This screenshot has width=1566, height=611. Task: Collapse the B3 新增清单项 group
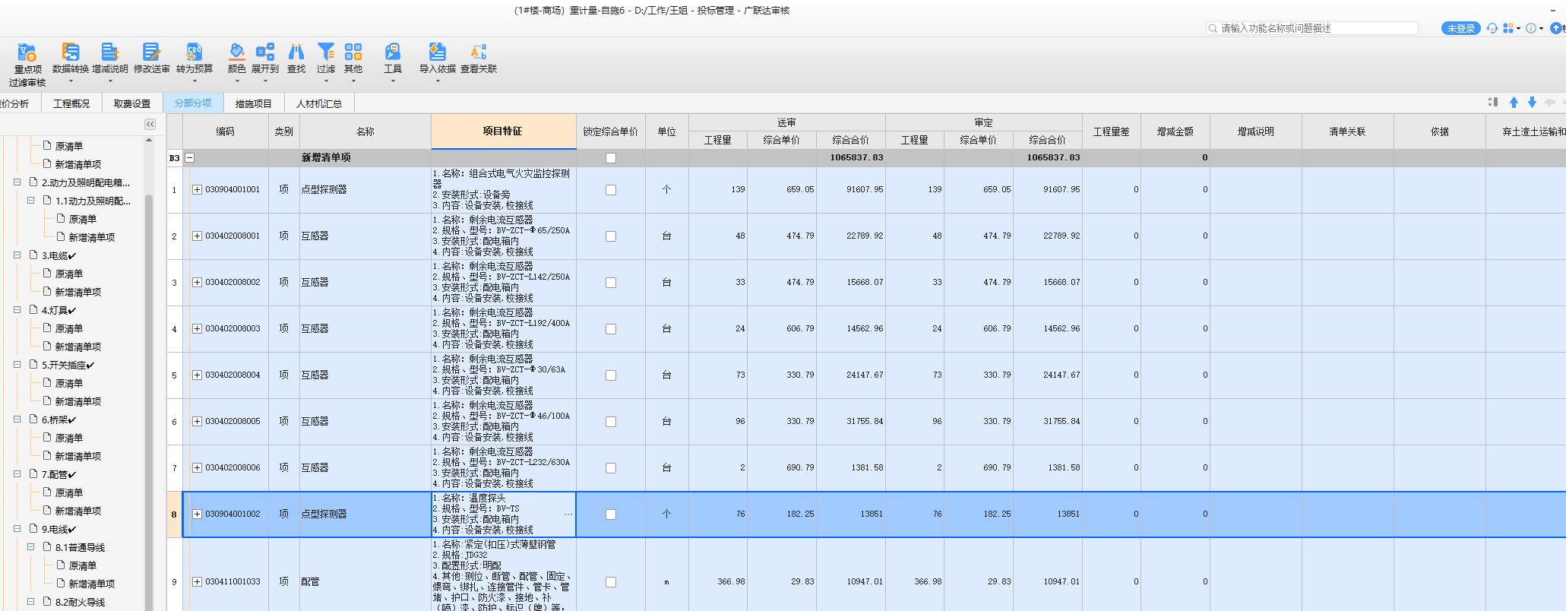[x=190, y=158]
